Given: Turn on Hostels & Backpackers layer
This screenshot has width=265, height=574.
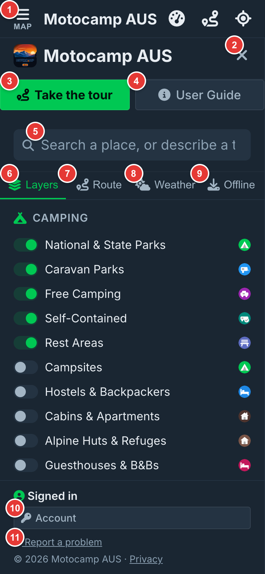Looking at the screenshot, I should tap(26, 392).
